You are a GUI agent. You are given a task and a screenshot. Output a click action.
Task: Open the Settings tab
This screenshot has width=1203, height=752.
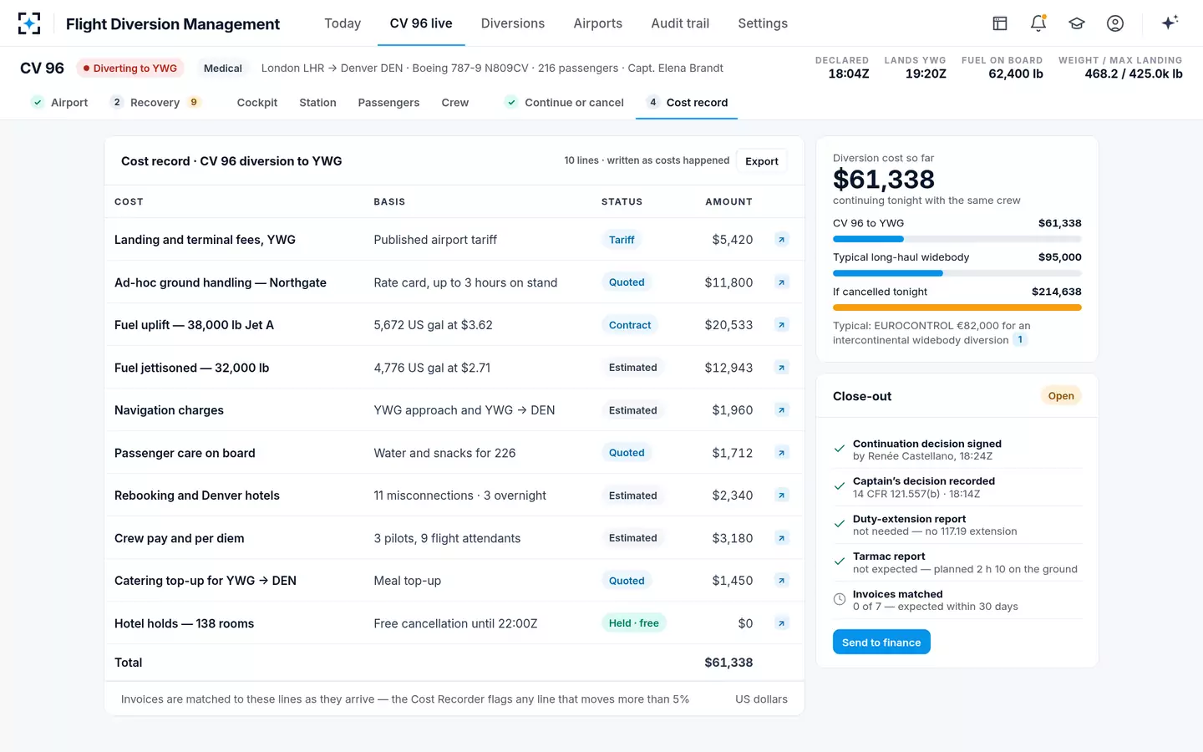click(x=763, y=23)
